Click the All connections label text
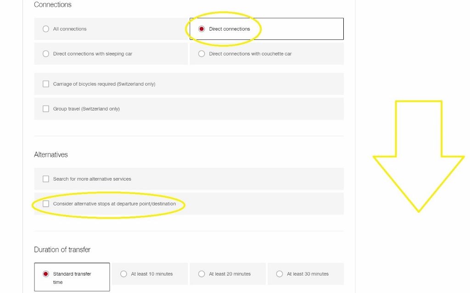Viewport: 470px width, 293px height. (x=70, y=28)
